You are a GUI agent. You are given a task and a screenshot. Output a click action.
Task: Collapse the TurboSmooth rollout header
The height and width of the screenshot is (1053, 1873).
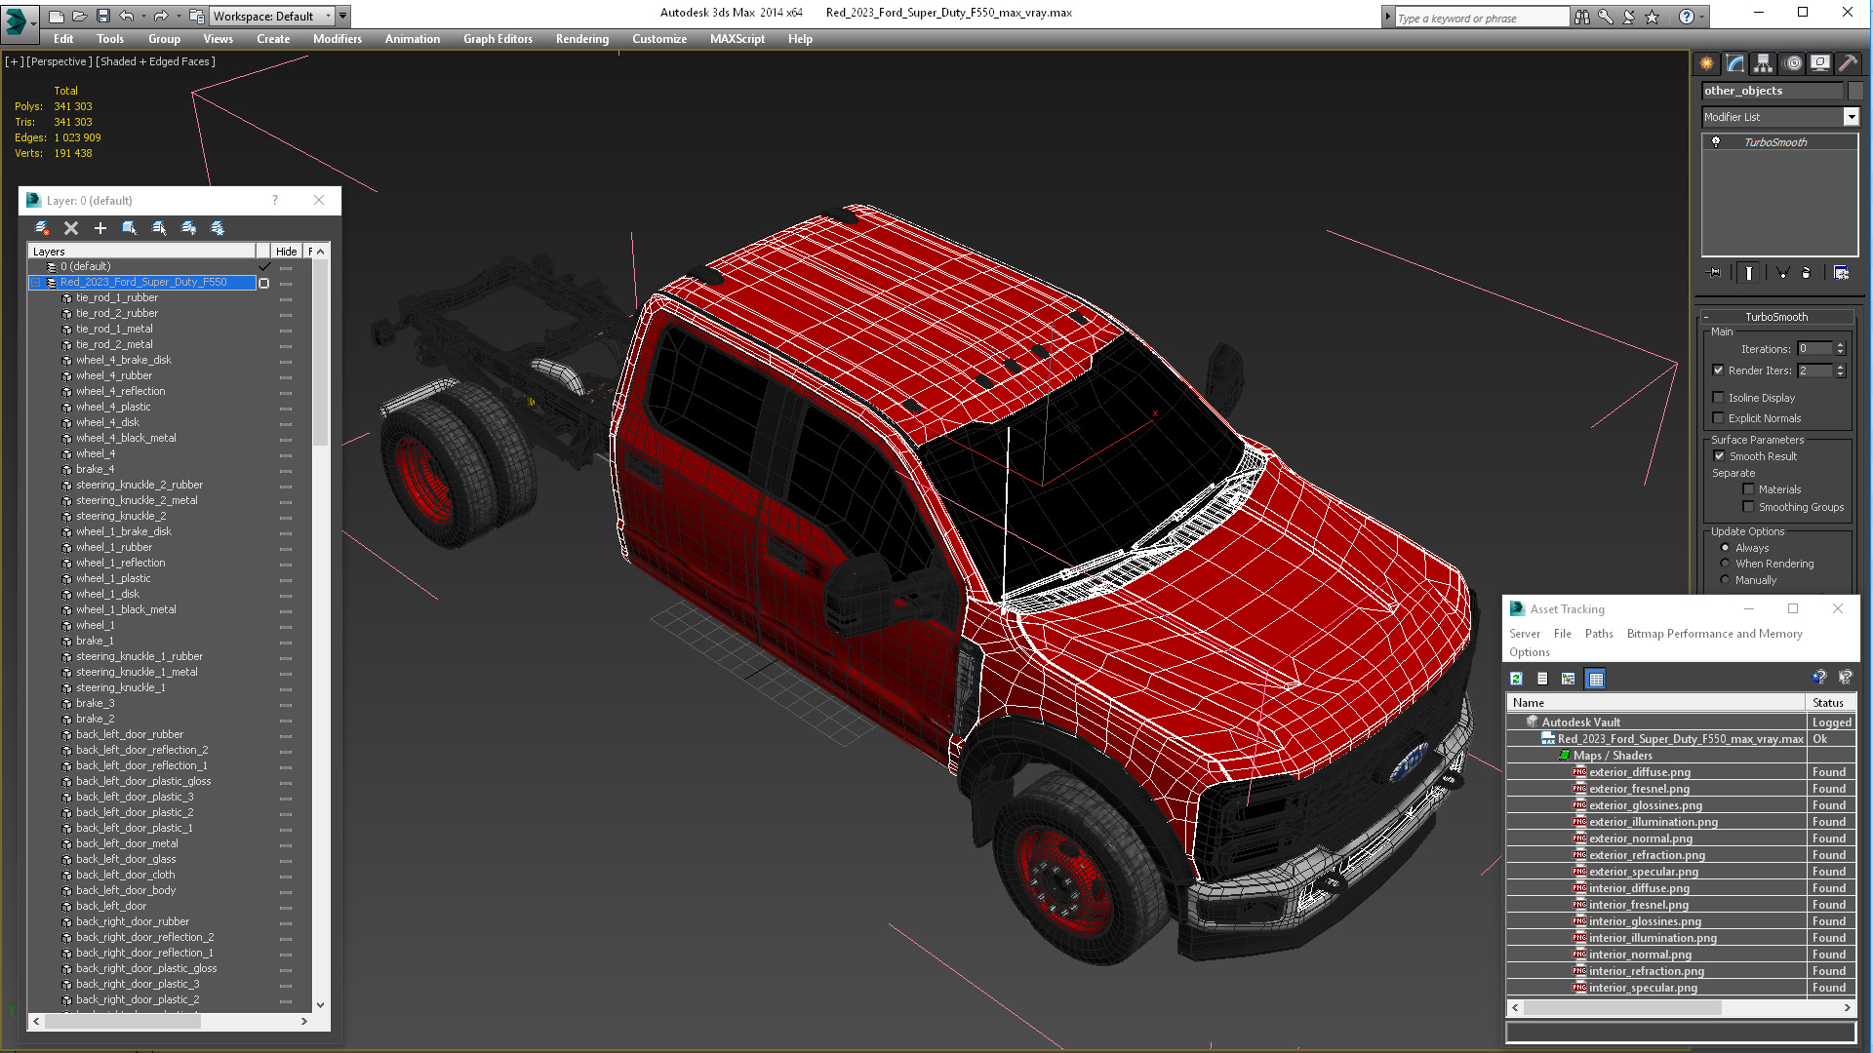[x=1775, y=317]
